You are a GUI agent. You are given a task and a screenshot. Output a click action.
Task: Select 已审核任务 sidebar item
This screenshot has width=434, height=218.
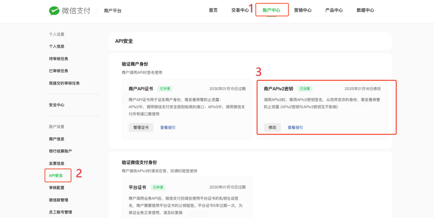click(x=58, y=71)
